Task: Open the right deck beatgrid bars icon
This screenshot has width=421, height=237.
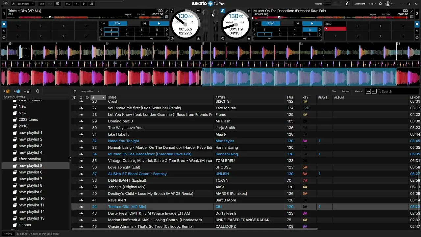Action: click(x=412, y=16)
